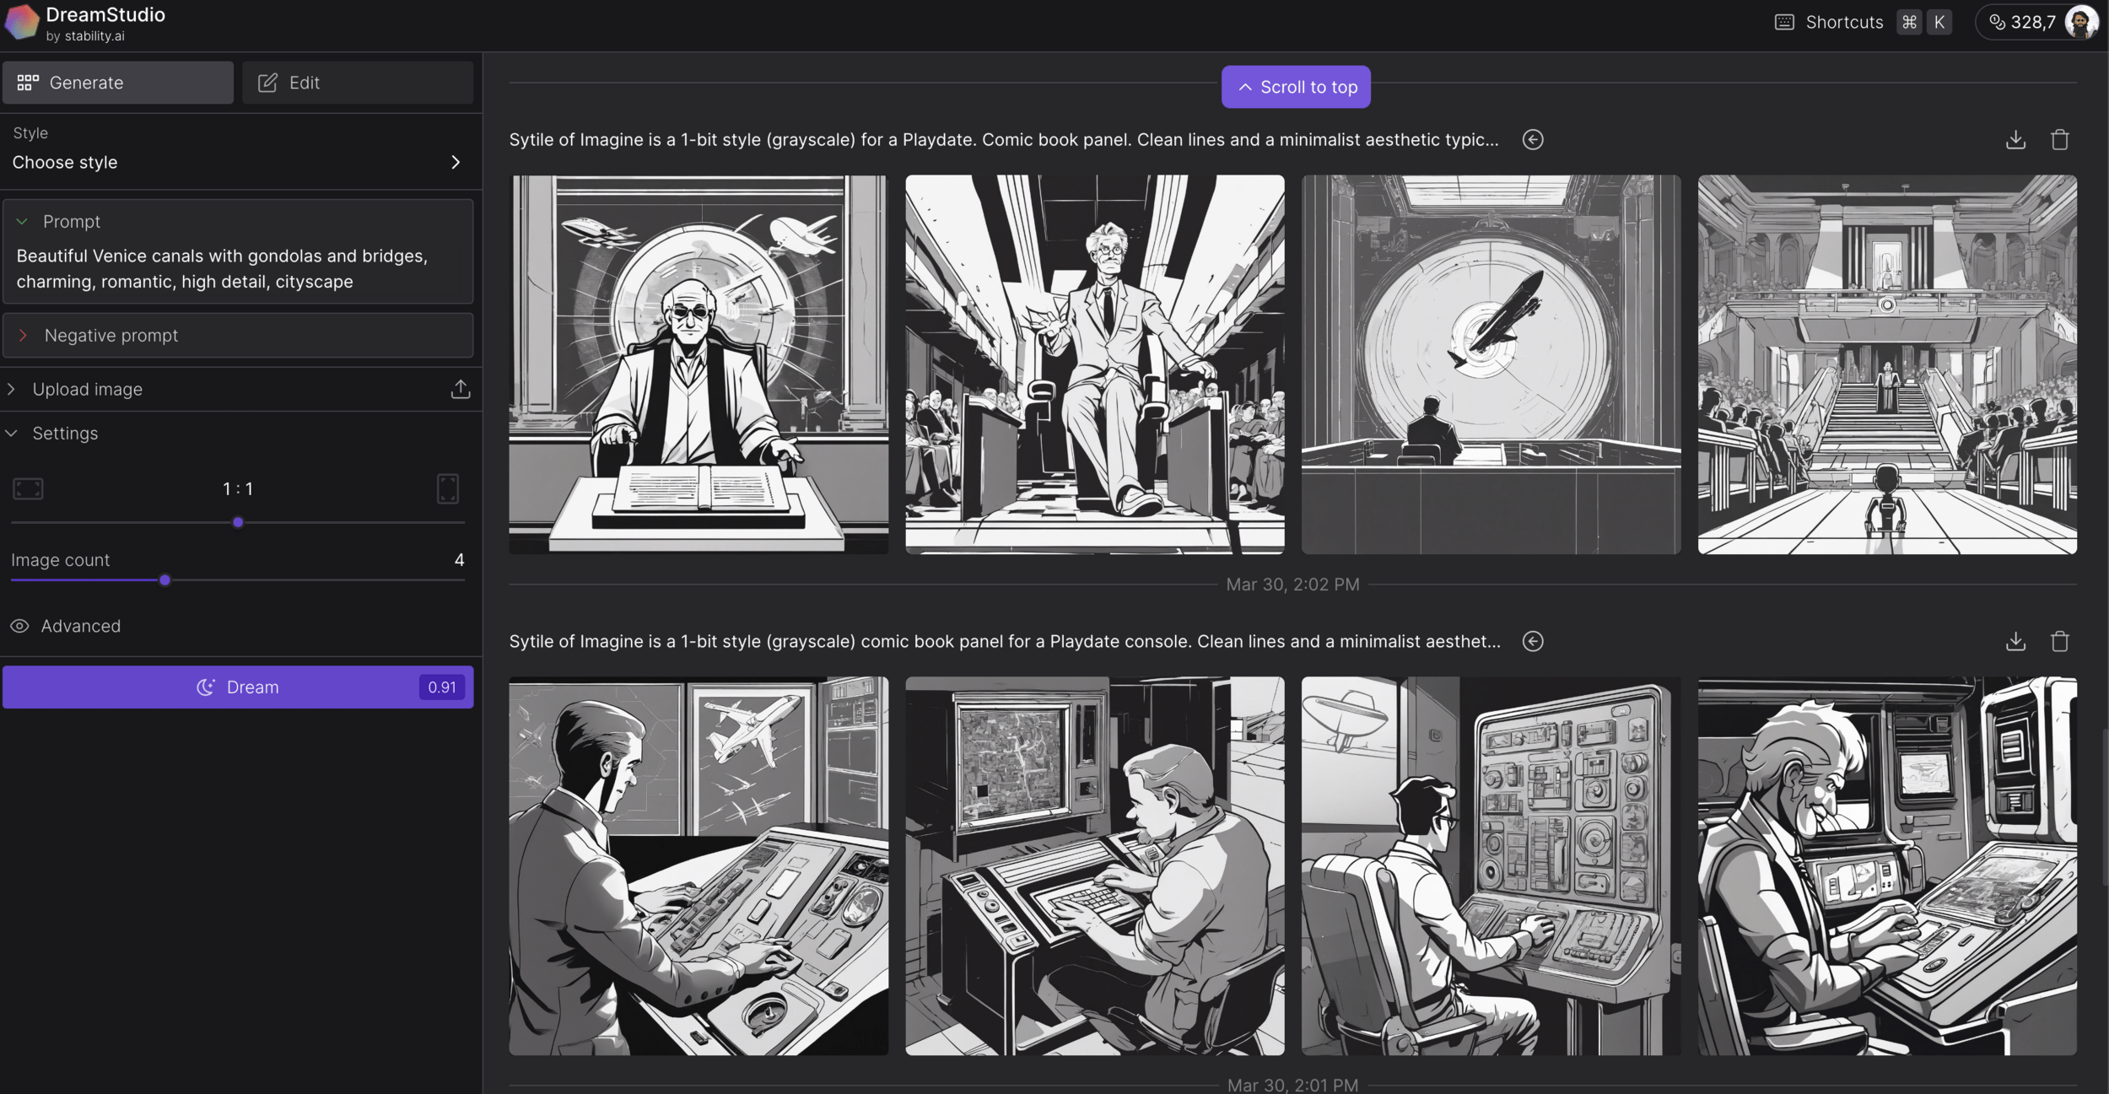Open the user profile avatar
This screenshot has width=2109, height=1094.
(x=2080, y=23)
